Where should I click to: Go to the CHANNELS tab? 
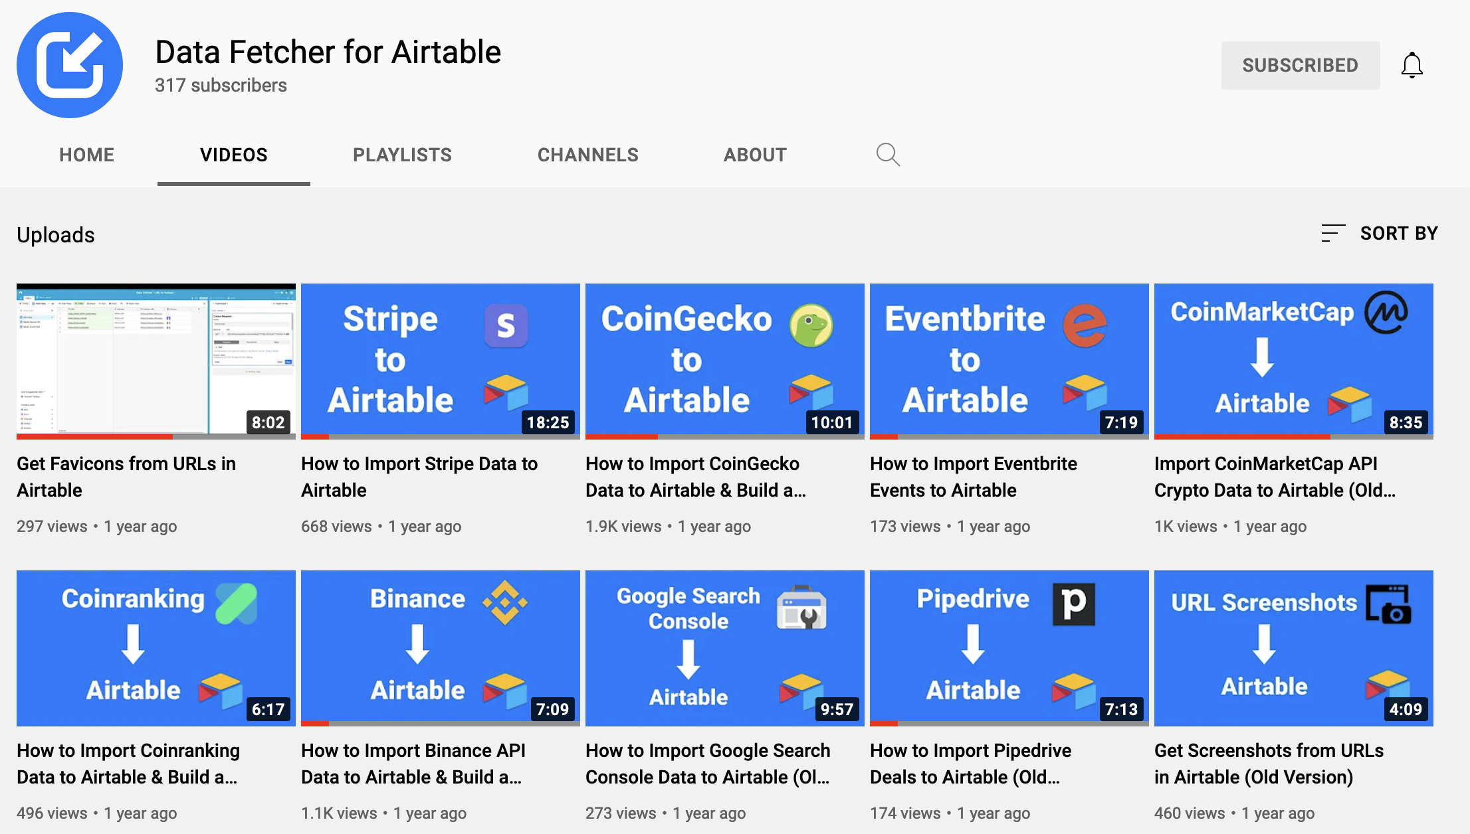coord(588,155)
